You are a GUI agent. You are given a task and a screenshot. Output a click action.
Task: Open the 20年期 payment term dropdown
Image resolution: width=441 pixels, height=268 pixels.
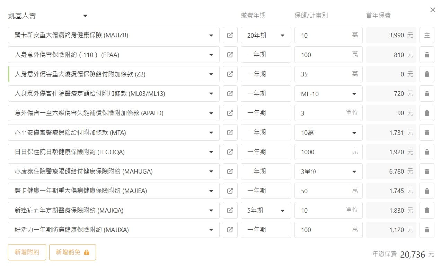click(266, 35)
